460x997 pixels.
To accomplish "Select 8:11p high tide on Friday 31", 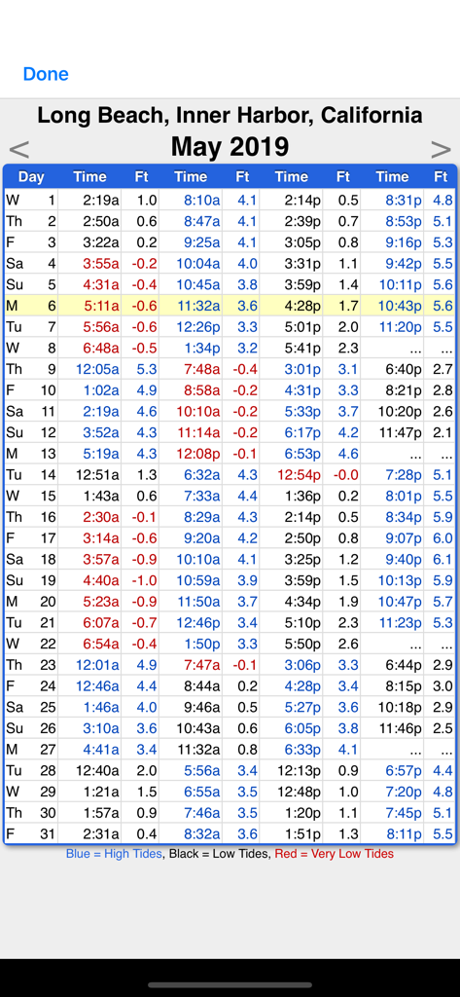I will 404,833.
